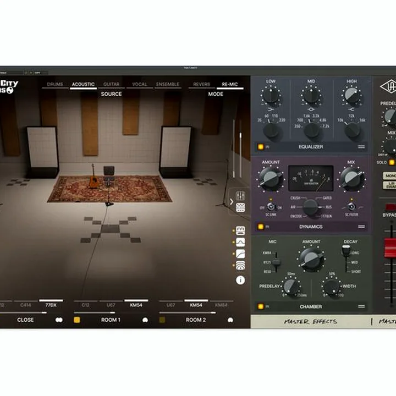Click the EQ MID gain knob
The height and width of the screenshot is (396, 396).
pyautogui.click(x=311, y=96)
